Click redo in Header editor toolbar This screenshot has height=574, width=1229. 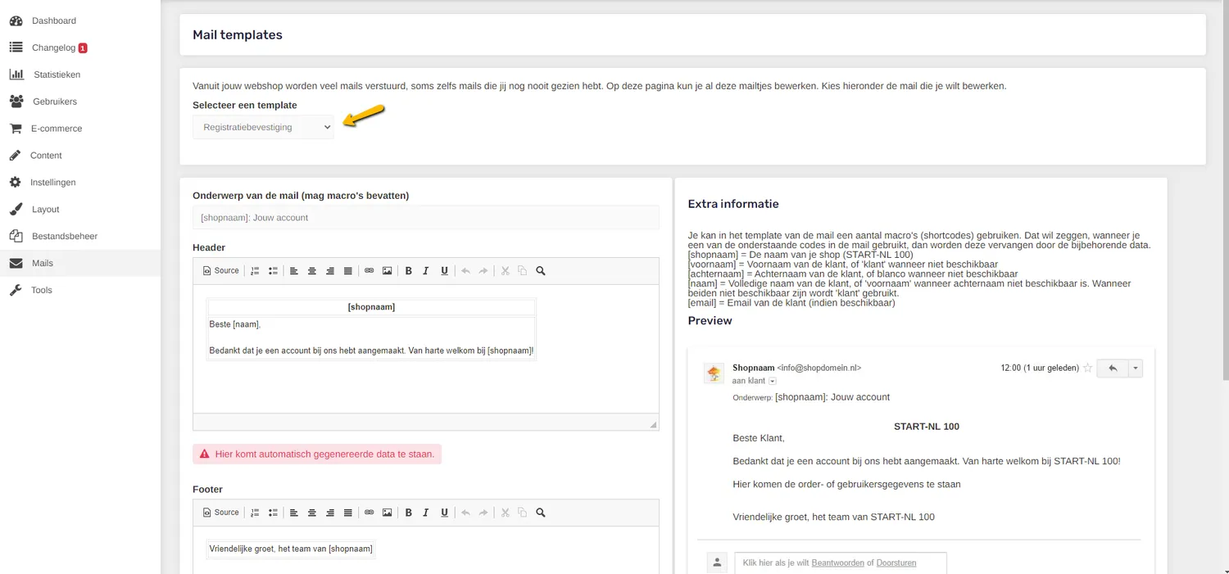(483, 271)
